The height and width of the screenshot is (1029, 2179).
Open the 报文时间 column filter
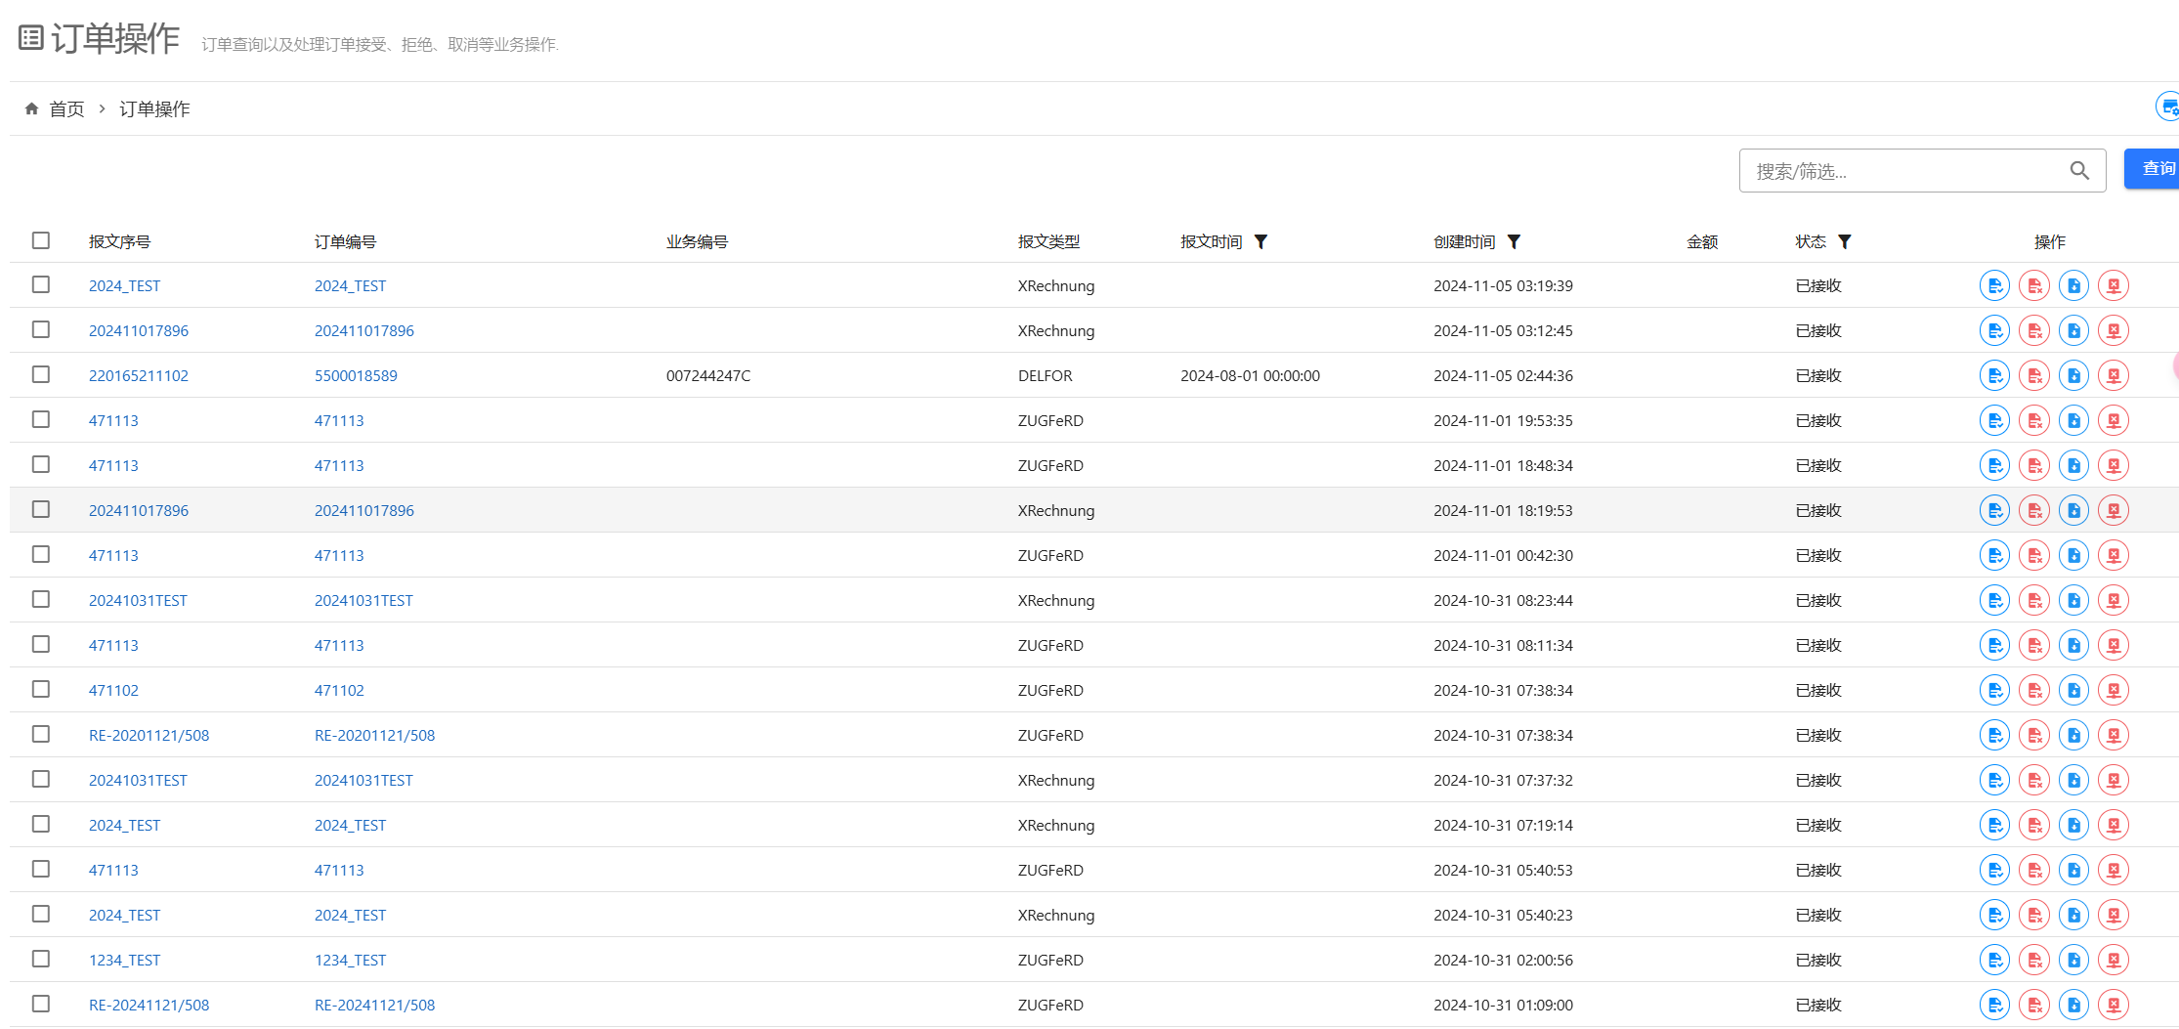click(x=1260, y=241)
